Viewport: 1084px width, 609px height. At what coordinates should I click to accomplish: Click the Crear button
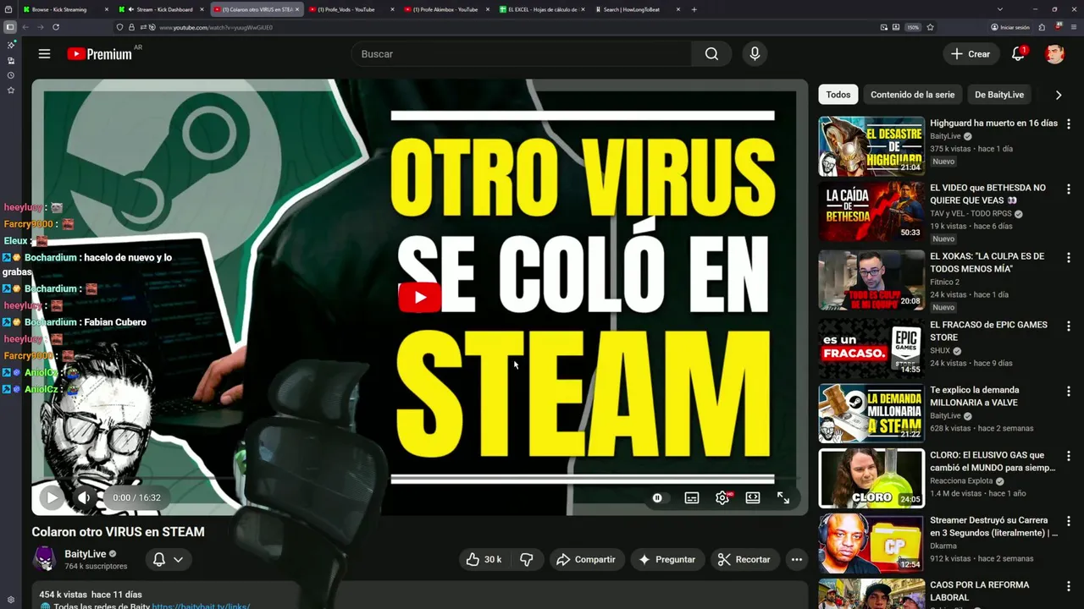coord(971,54)
